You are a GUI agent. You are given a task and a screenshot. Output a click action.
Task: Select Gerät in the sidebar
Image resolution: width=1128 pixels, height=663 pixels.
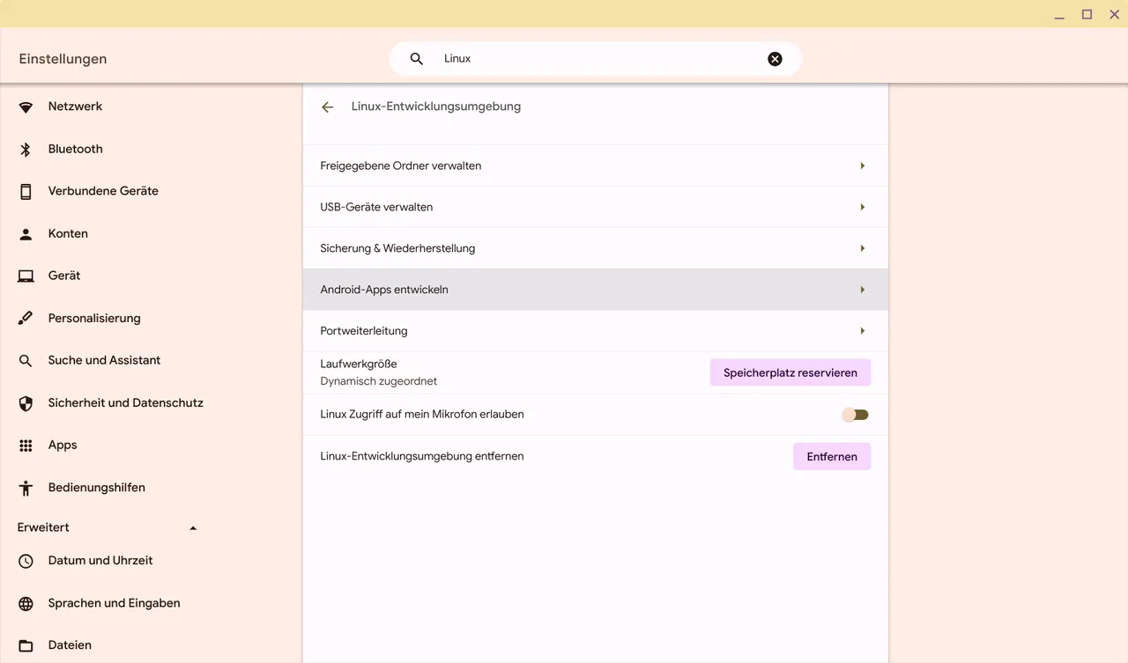coord(64,276)
